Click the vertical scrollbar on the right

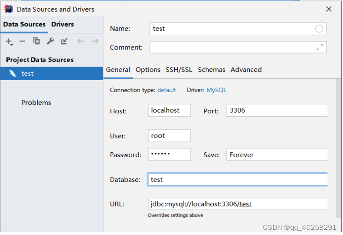point(338,148)
